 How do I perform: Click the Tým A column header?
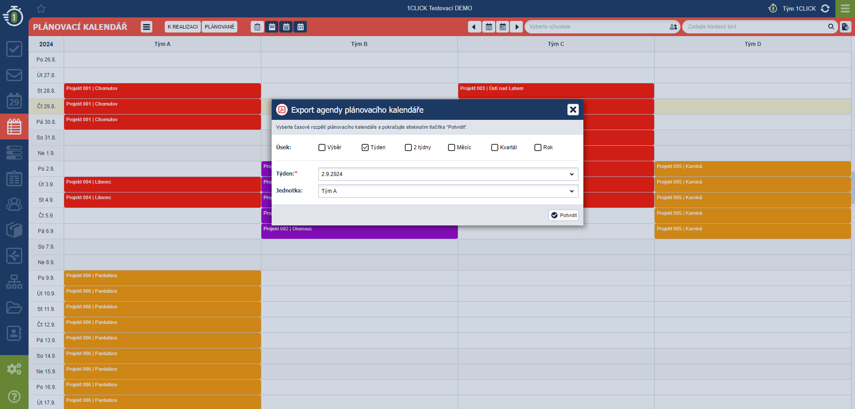(163, 44)
